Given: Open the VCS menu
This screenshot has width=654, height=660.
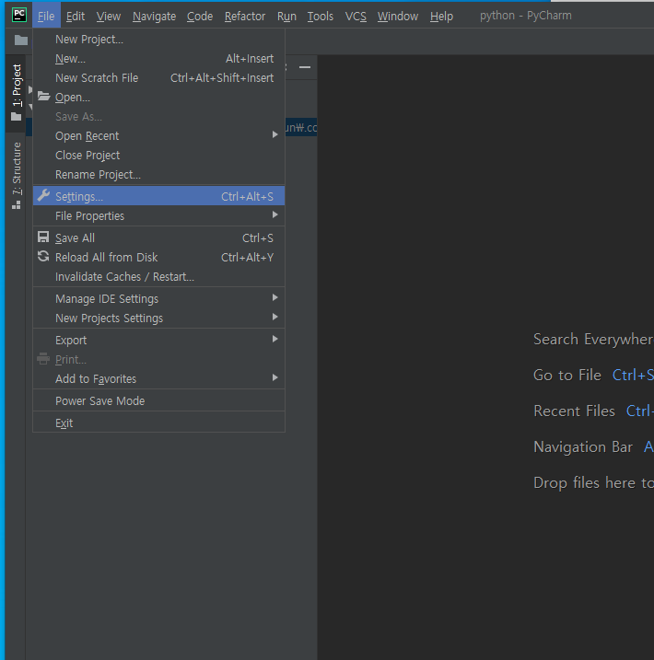Looking at the screenshot, I should 356,16.
